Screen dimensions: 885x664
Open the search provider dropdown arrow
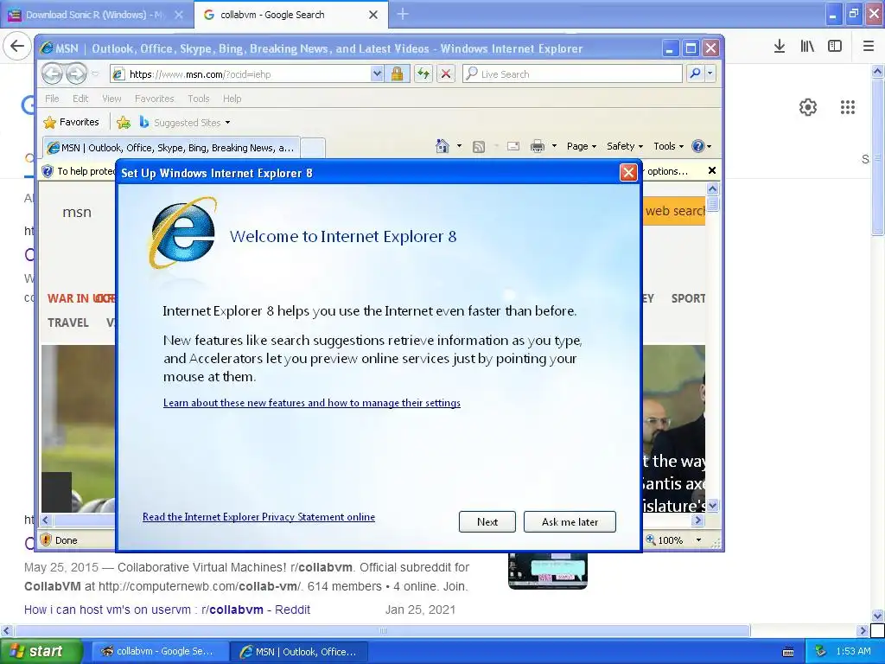pos(710,73)
